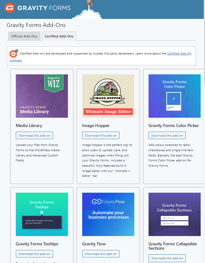Image resolution: width=205 pixels, height=263 pixels.
Task: Click the certified gear badge icon
Action: pos(14,53)
